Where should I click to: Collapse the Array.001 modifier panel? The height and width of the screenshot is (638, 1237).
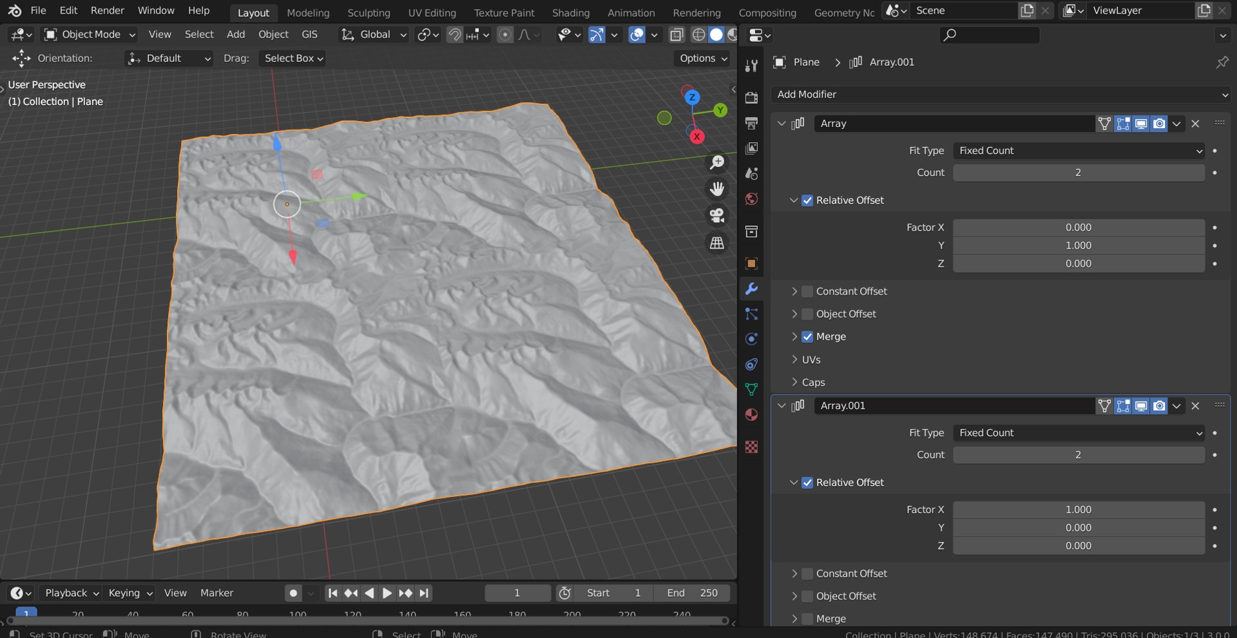pos(782,406)
